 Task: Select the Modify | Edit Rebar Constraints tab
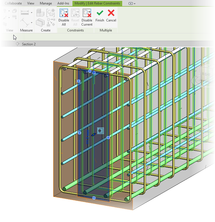click(x=97, y=3)
